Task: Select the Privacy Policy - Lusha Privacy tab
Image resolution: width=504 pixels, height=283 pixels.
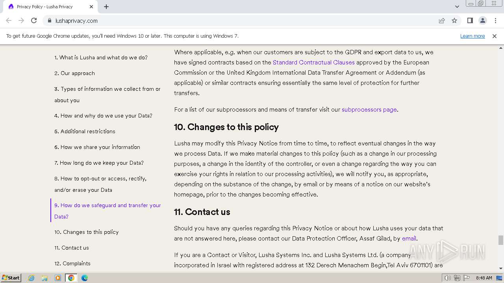Action: pyautogui.click(x=50, y=7)
